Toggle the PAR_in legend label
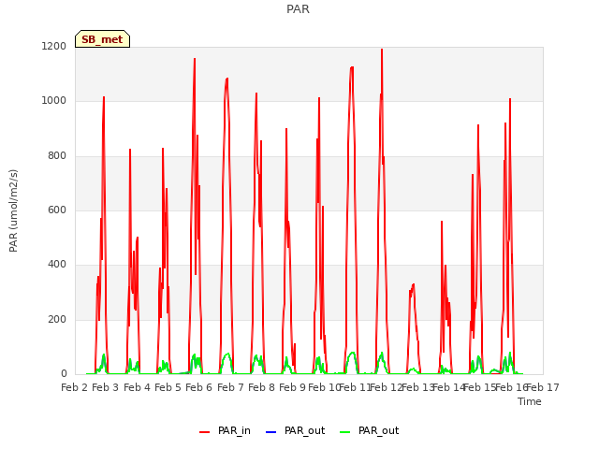 (234, 430)
